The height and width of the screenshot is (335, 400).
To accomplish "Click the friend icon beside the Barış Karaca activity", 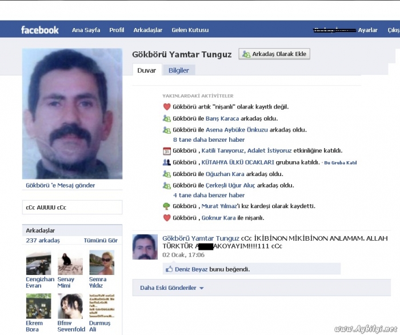I will point(167,118).
